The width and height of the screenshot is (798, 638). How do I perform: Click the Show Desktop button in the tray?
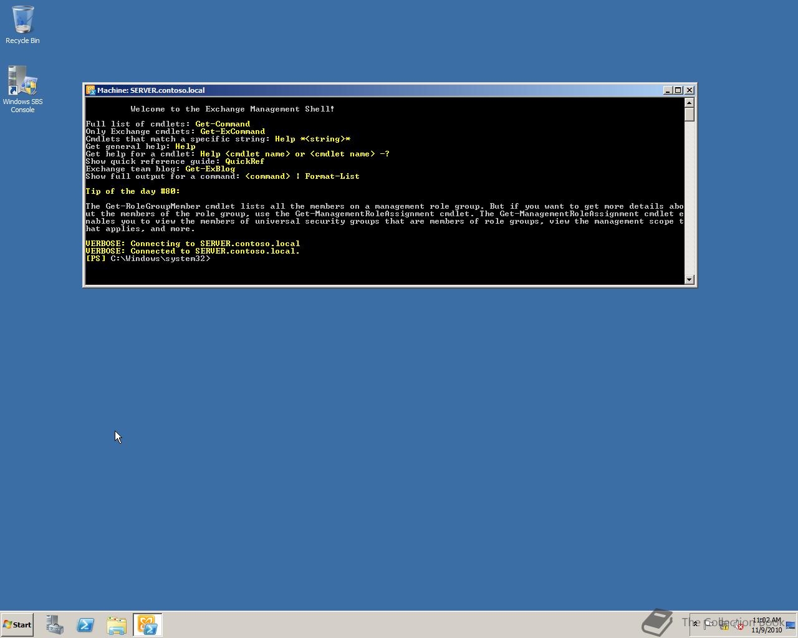click(x=791, y=625)
